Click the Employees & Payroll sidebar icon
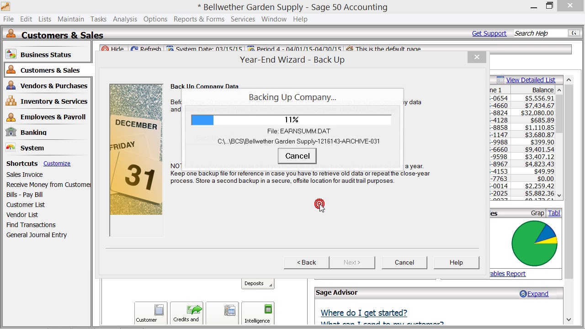 (x=11, y=117)
